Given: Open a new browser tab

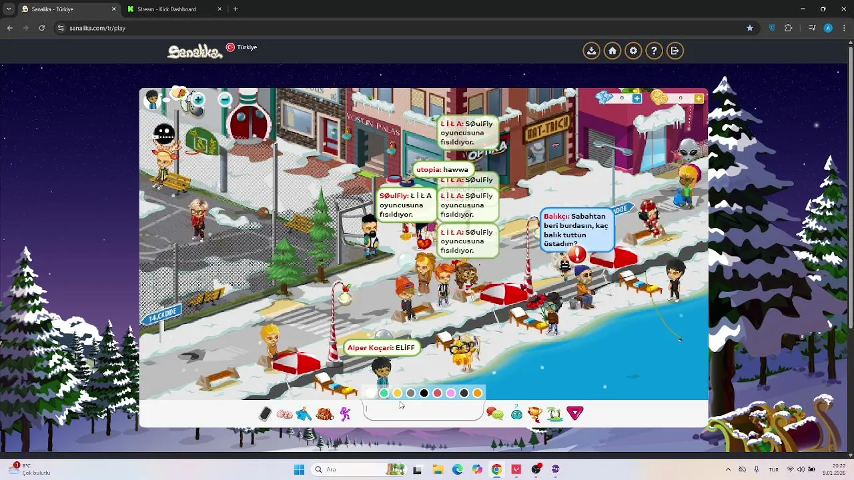Looking at the screenshot, I should 236,9.
